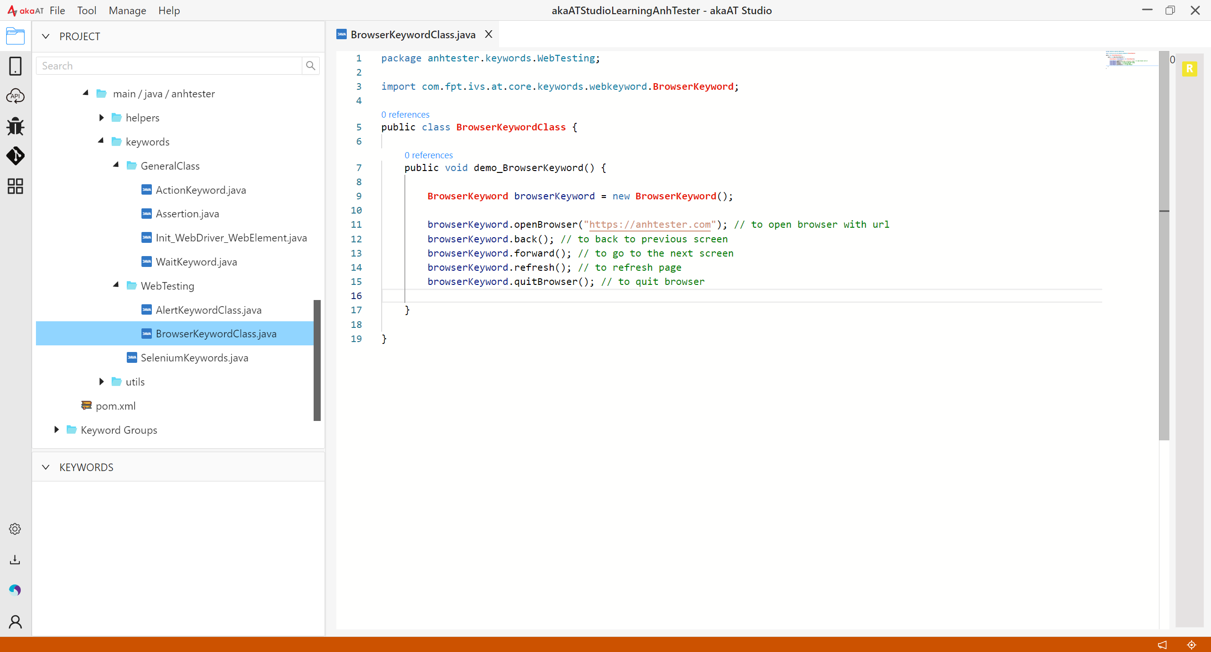This screenshot has width=1211, height=652.
Task: Collapse the GeneralClass folder
Action: 116,165
